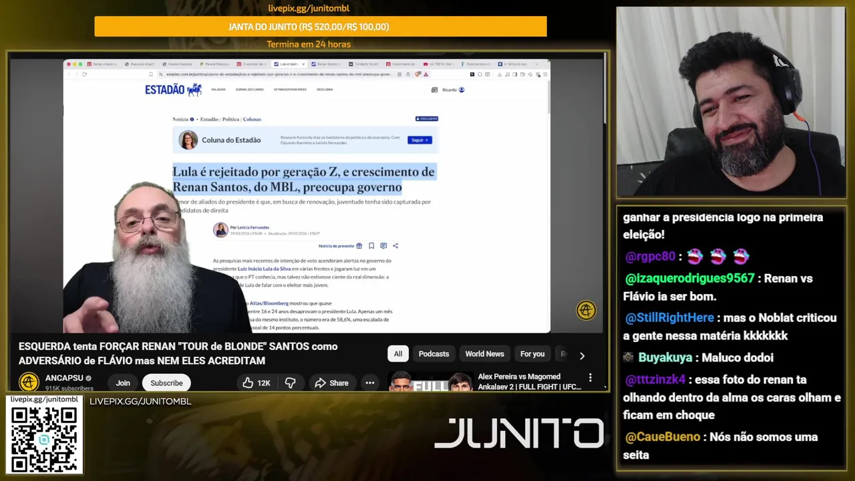This screenshot has width=855, height=481.
Task: Click chat message Maluco dodoi
Action: (737, 357)
